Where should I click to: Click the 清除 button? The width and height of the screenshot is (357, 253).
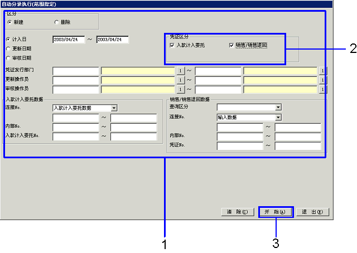[x=238, y=212]
